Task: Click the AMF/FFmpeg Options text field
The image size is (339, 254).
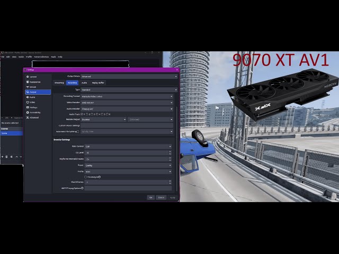Action: point(128,188)
